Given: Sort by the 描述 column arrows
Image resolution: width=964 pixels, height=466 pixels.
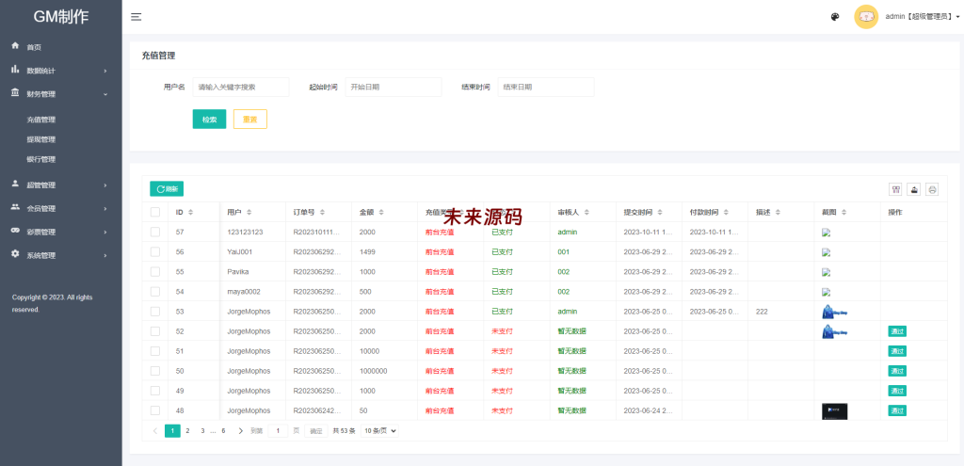Looking at the screenshot, I should pyautogui.click(x=778, y=212).
